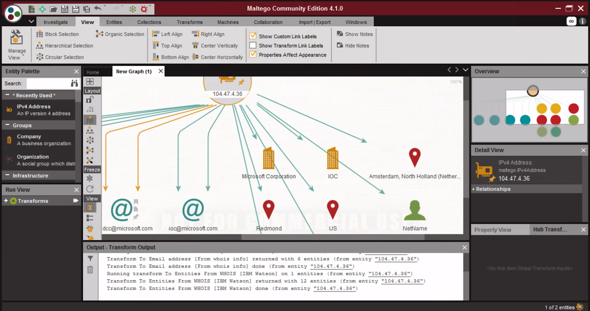The width and height of the screenshot is (590, 311).
Task: Click the Entity Palette search field
Action: 47,84
